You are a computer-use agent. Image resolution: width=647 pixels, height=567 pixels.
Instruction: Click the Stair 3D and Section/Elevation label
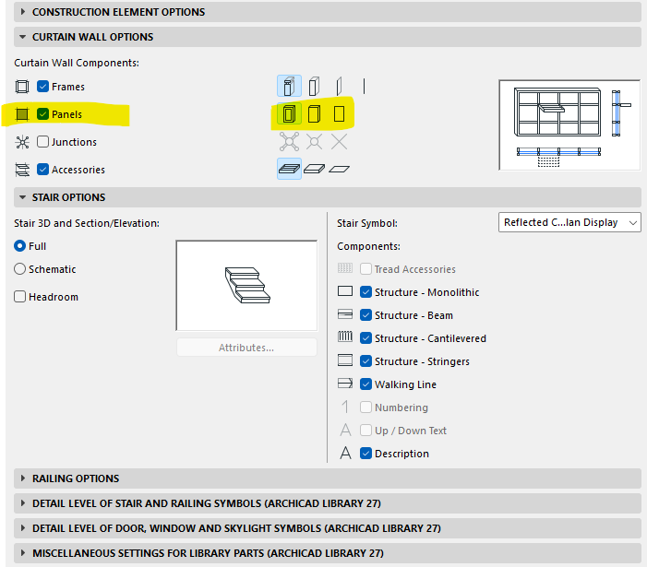(x=87, y=223)
